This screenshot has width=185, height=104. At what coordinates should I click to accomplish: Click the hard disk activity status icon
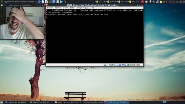(105, 65)
